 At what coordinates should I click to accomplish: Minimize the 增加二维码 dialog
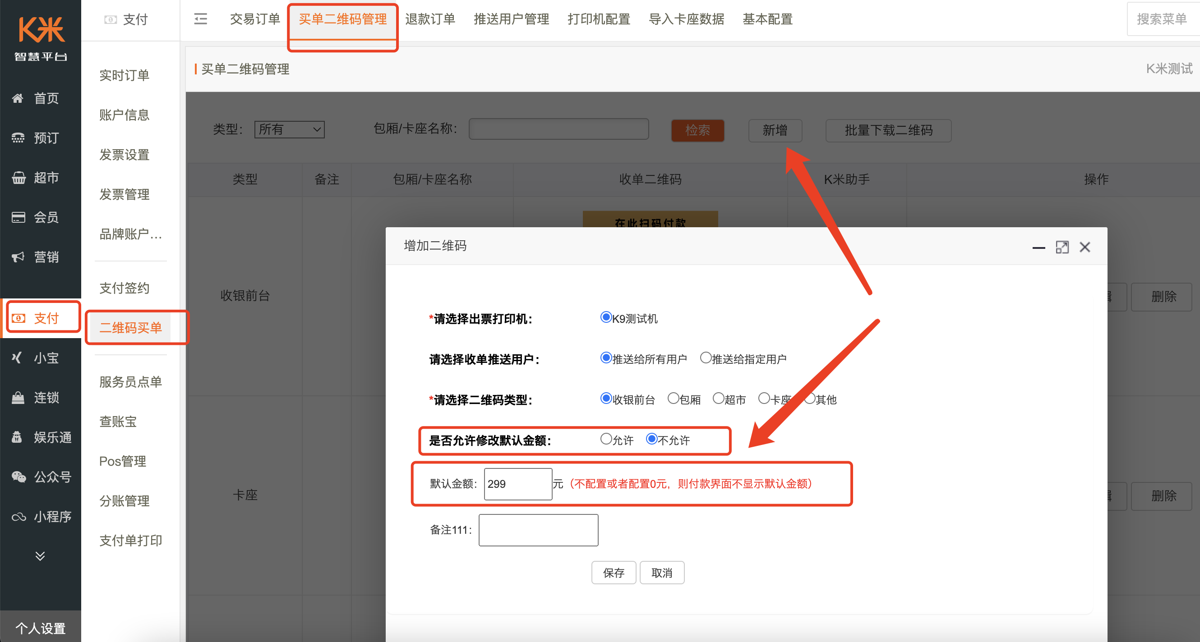tap(1038, 248)
